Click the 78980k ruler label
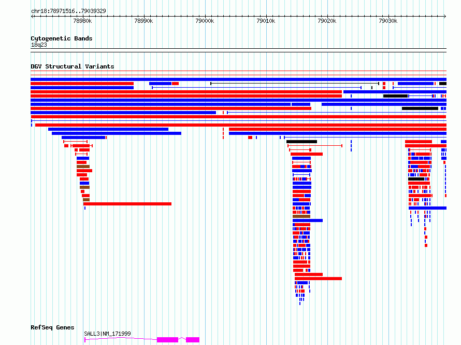This screenshot has width=461, height=345. pos(82,21)
